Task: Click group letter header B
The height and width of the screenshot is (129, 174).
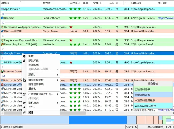Action: [x=3, y=14]
